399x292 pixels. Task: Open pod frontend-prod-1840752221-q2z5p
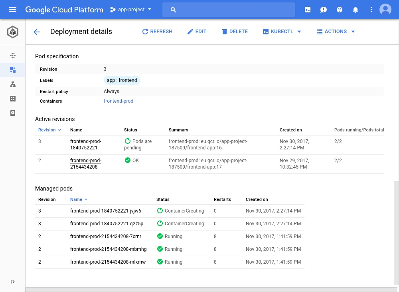coord(107,224)
